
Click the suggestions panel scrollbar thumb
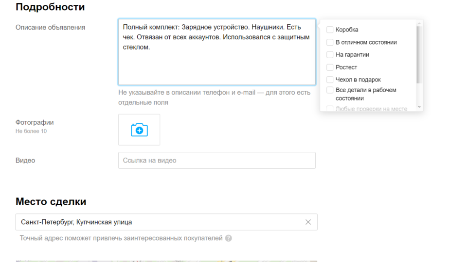coord(419,55)
